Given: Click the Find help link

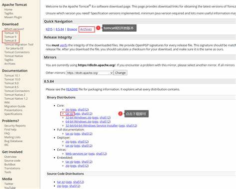Looking at the screenshot, I should click(x=10, y=129).
